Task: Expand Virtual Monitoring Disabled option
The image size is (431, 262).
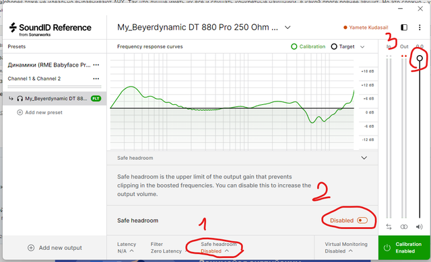Action: (x=346, y=247)
